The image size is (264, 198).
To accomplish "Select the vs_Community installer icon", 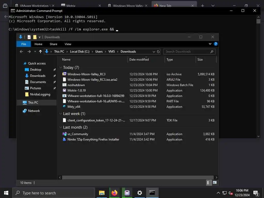I will tap(64, 134).
